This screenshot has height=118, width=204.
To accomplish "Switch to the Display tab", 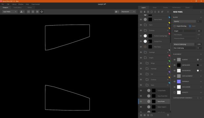I will [x=166, y=8].
